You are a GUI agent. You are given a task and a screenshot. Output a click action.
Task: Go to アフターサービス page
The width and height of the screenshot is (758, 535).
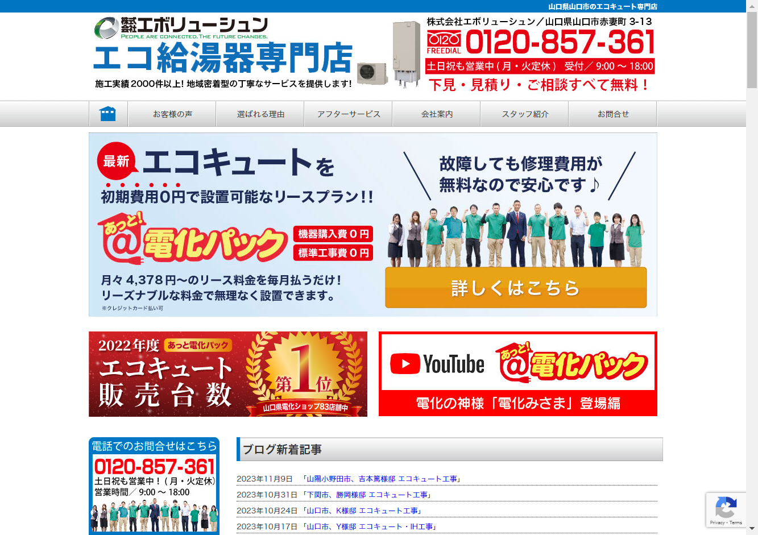point(349,114)
